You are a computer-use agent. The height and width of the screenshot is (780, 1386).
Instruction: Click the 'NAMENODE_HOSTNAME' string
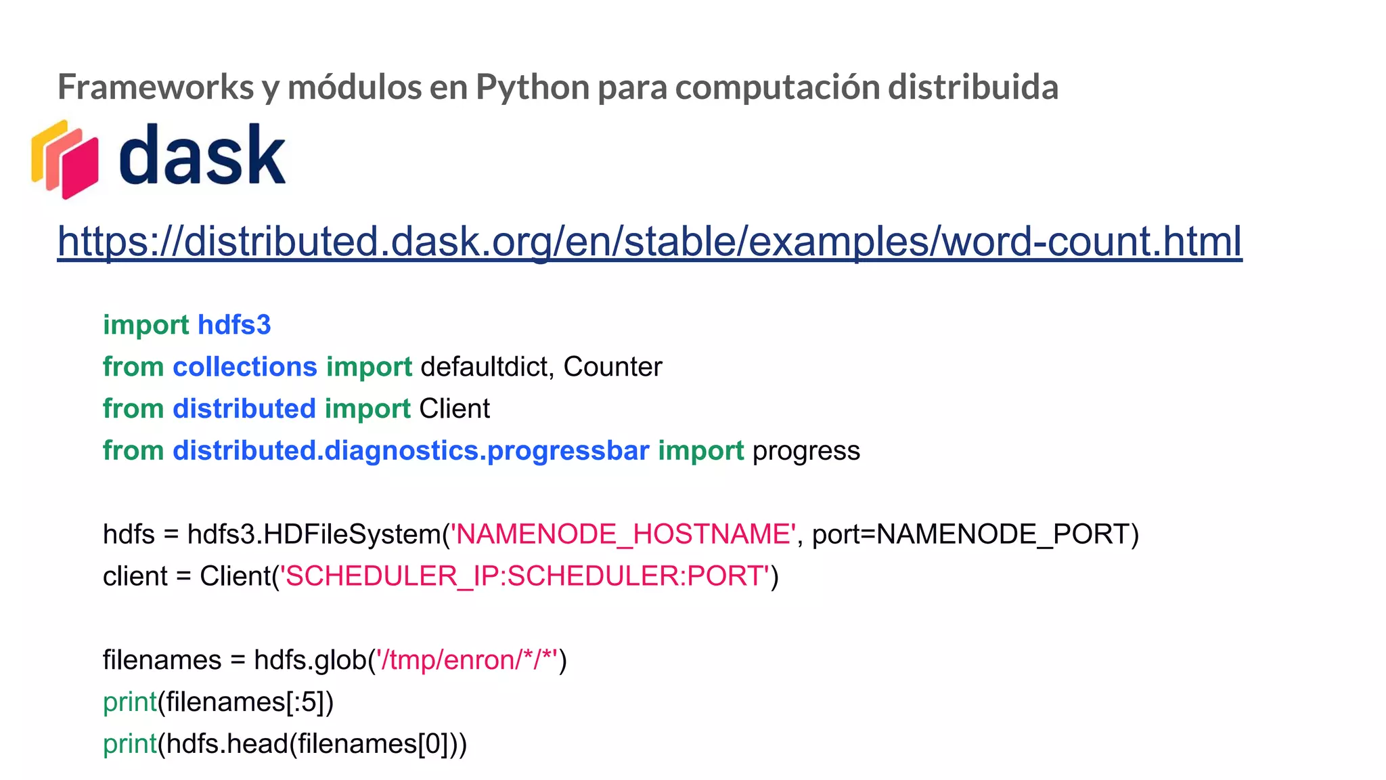[623, 534]
